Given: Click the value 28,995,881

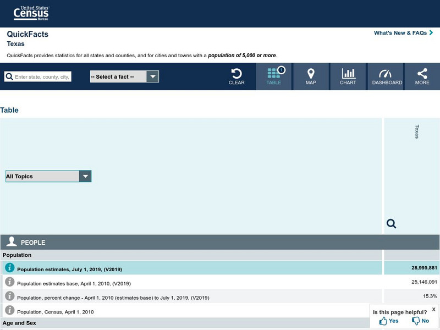Looking at the screenshot, I should point(424,268).
